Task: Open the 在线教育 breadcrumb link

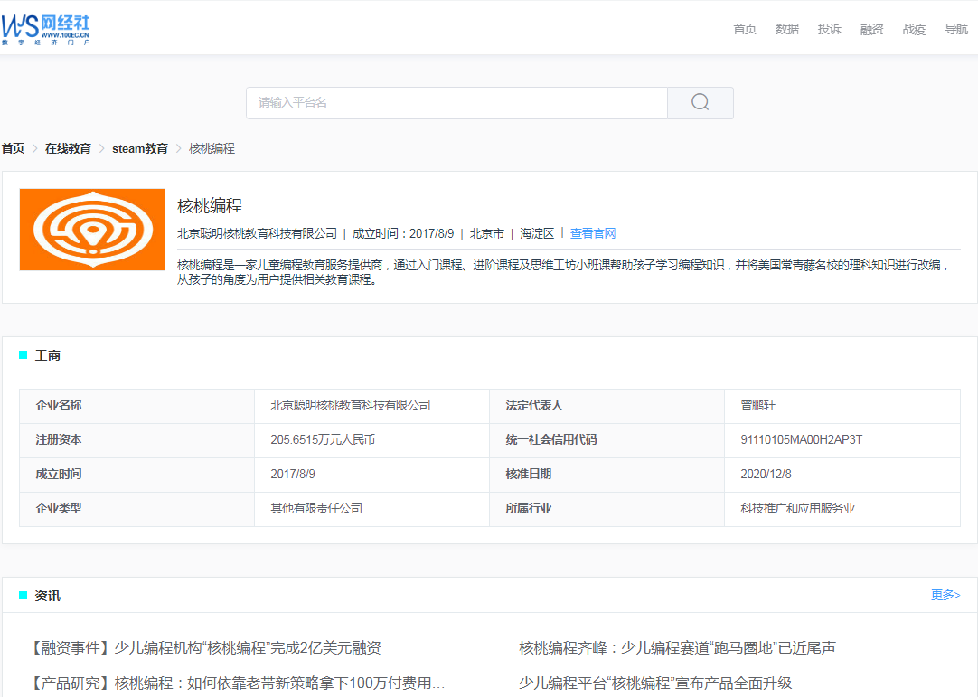Action: click(68, 148)
